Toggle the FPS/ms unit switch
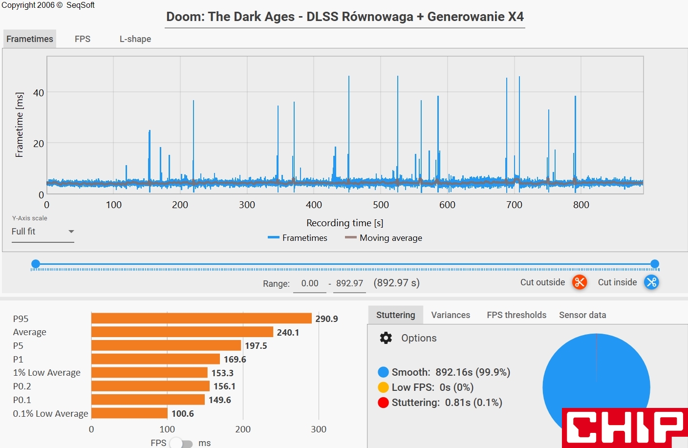Viewport: 688px width, 448px height. coord(181,443)
